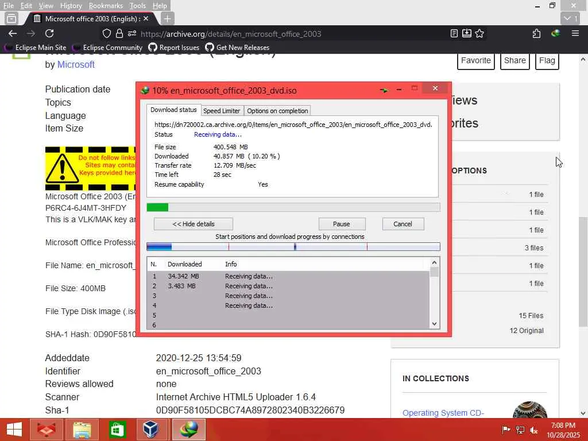Click the muted volume tray icon
Image resolution: width=588 pixels, height=441 pixels.
pyautogui.click(x=533, y=430)
